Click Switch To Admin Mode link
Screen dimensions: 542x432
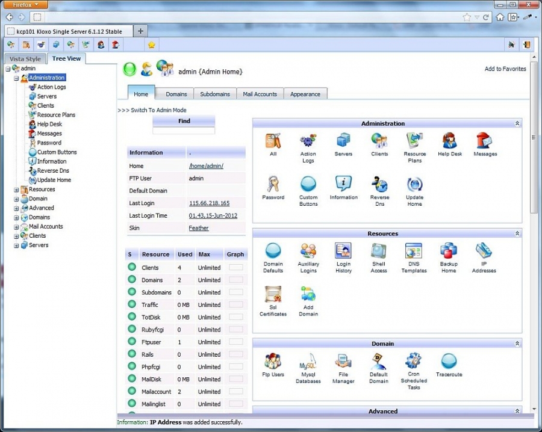[x=158, y=110]
